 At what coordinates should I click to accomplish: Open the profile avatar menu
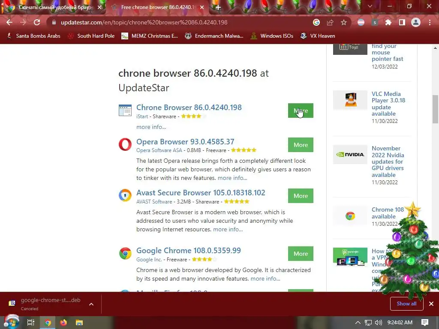pos(416,22)
